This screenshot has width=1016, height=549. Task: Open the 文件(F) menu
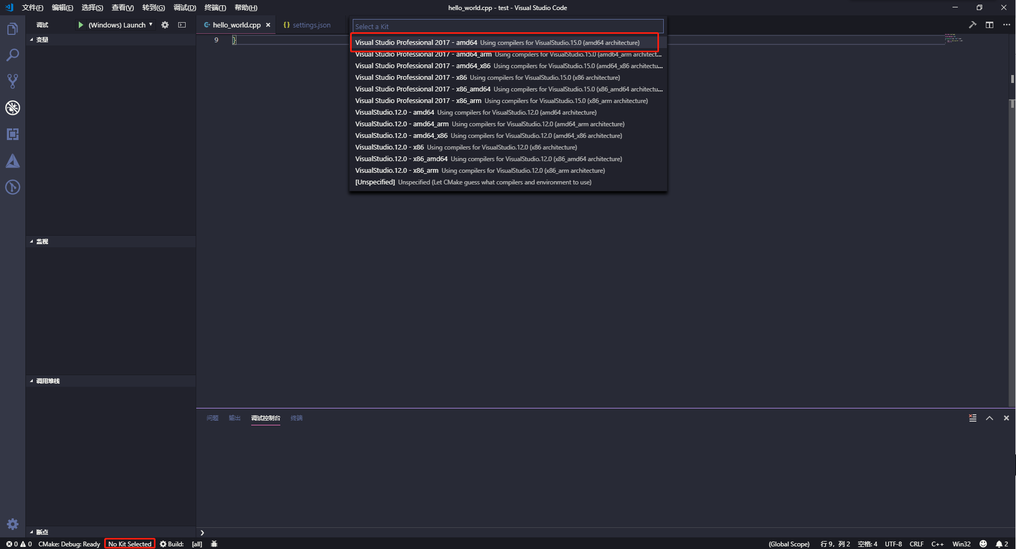pos(32,8)
